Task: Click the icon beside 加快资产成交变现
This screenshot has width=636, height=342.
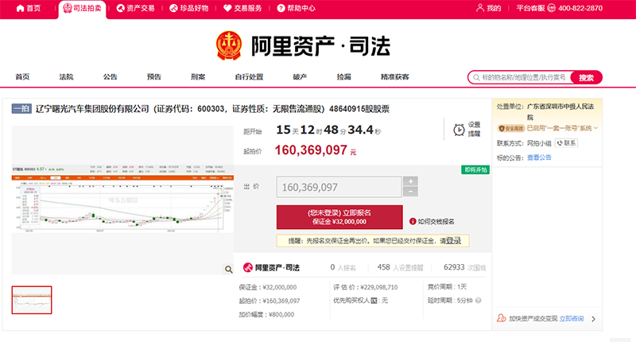Action: point(502,318)
